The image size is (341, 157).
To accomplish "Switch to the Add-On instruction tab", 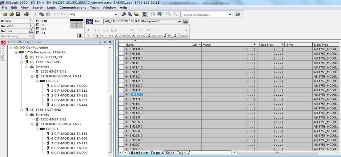I will pyautogui.click(x=125, y=35).
